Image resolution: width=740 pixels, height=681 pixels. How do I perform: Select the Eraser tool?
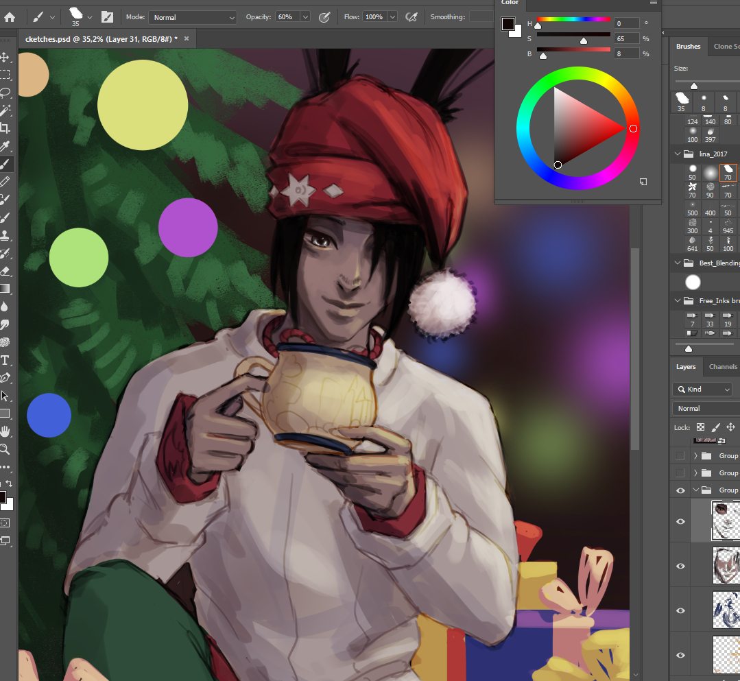coord(5,271)
